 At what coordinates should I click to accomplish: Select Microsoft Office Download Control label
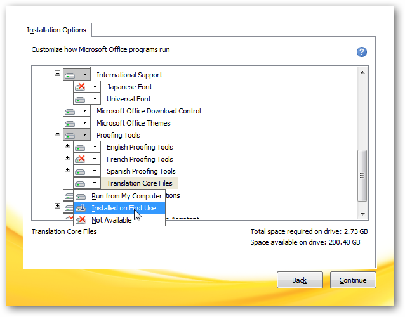(149, 111)
